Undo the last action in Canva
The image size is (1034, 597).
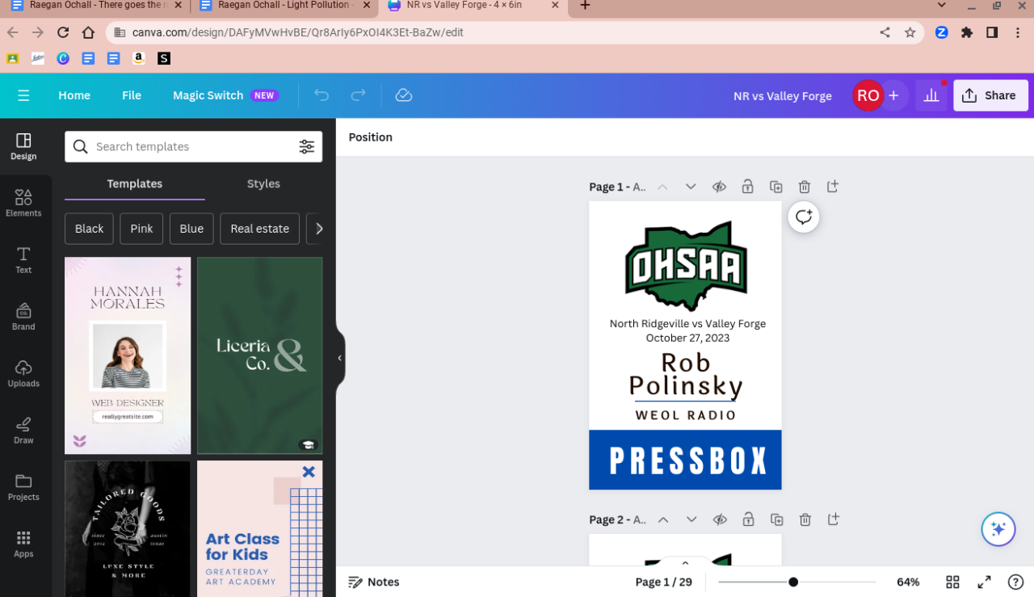point(322,95)
